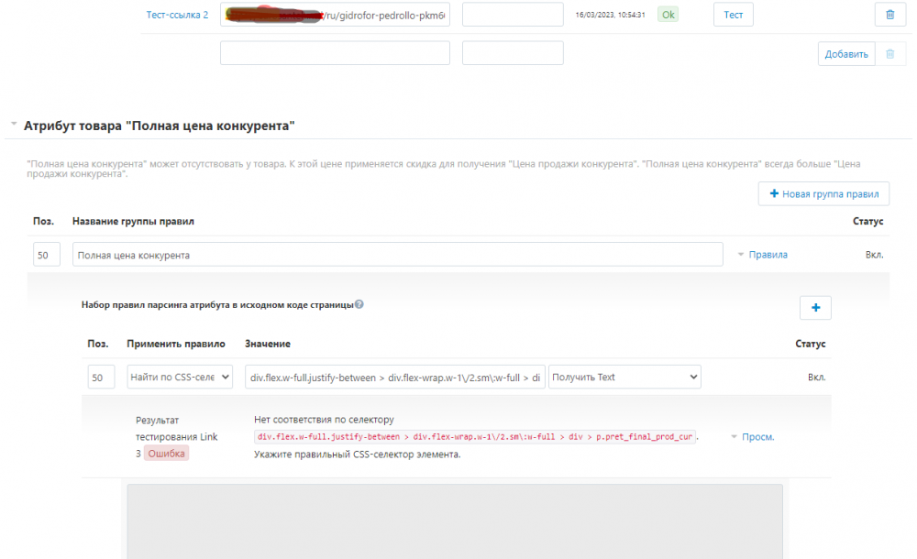
Task: Click the empty URL field in the new row
Action: tap(335, 54)
